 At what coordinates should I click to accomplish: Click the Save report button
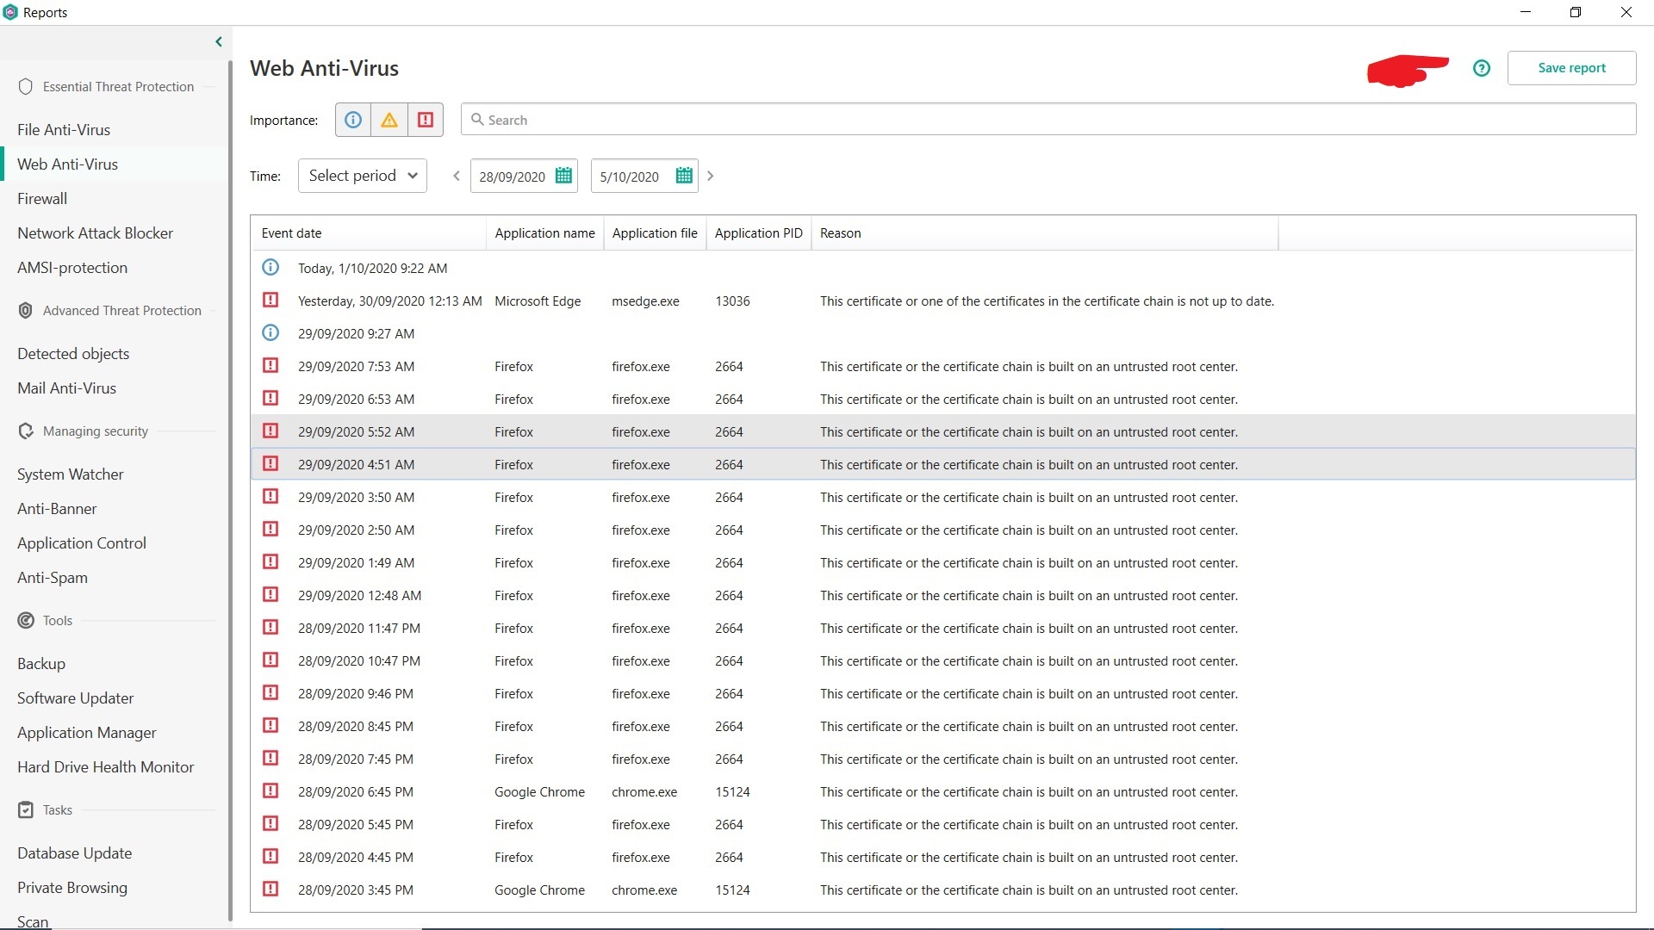[x=1571, y=68]
